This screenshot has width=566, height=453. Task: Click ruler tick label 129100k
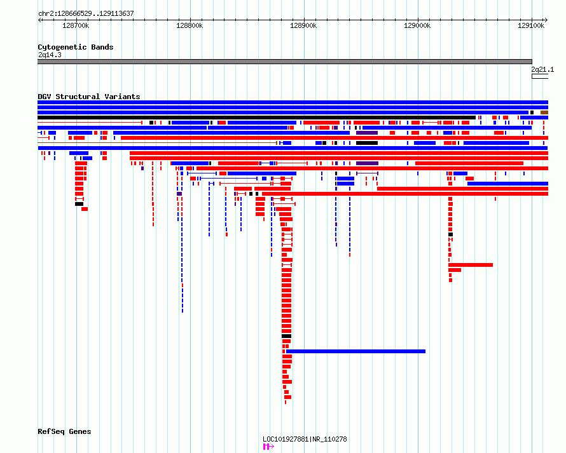pos(531,25)
